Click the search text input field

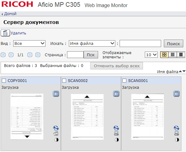coord(140,44)
